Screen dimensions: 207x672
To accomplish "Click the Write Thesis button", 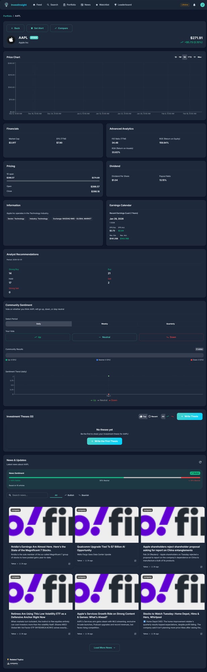I will pos(190,416).
